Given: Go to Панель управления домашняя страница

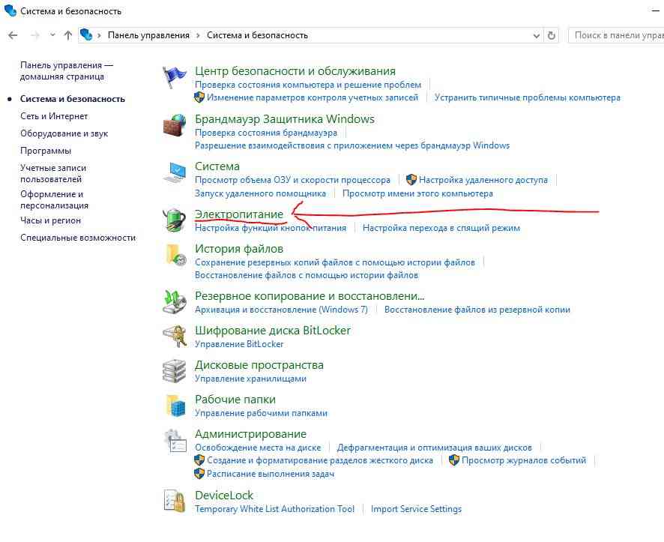Looking at the screenshot, I should tap(67, 70).
